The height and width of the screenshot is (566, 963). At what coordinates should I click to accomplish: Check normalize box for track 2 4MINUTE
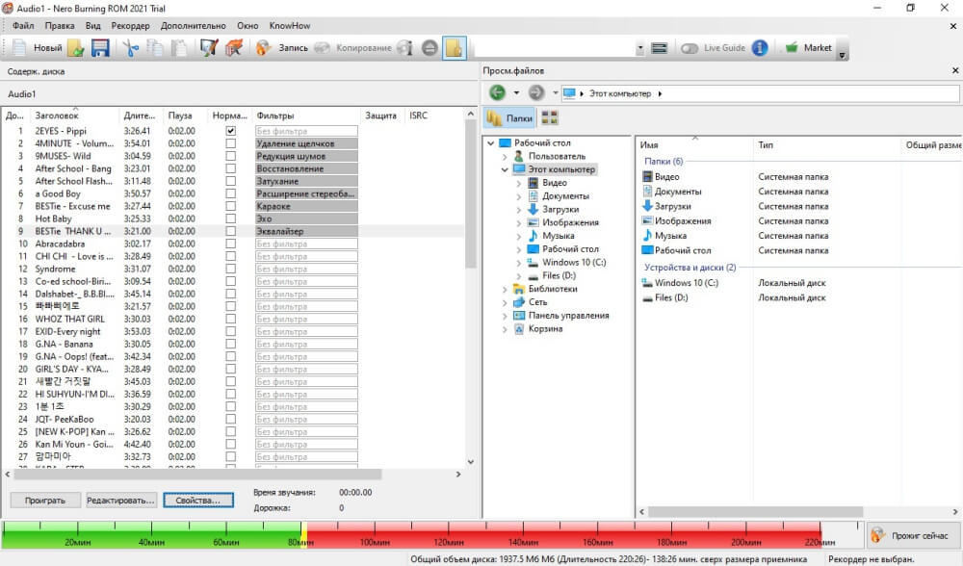click(230, 143)
